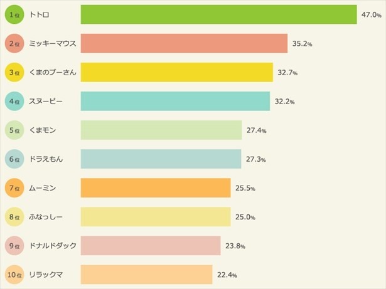Click the green 1位 rank badge
This screenshot has width=386, height=289.
coord(14,14)
